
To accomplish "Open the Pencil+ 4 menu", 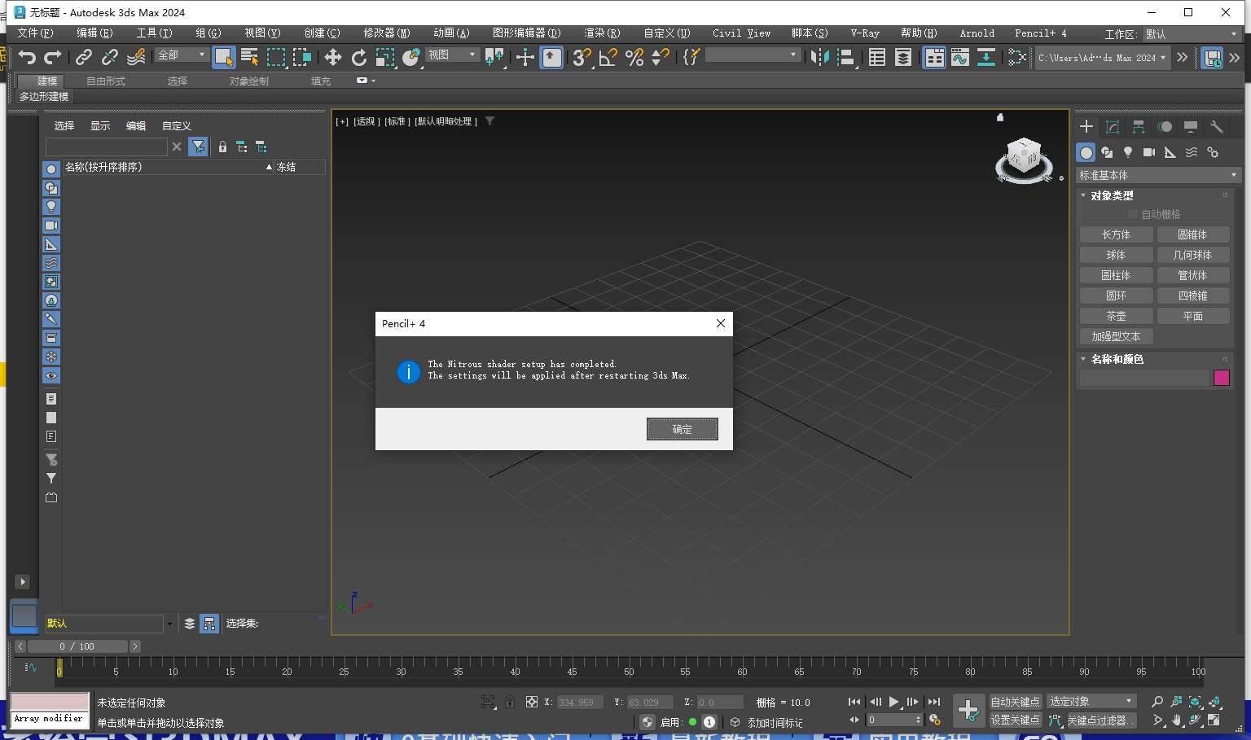I will pos(1040,33).
